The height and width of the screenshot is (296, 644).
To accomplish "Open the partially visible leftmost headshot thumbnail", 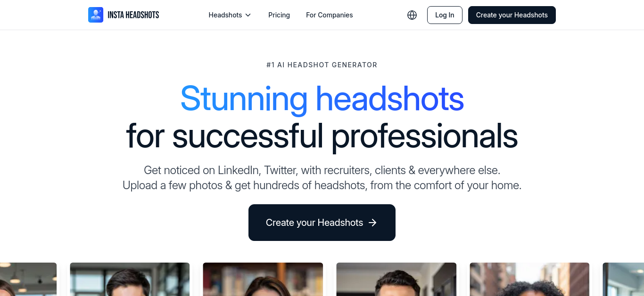I will [28, 280].
